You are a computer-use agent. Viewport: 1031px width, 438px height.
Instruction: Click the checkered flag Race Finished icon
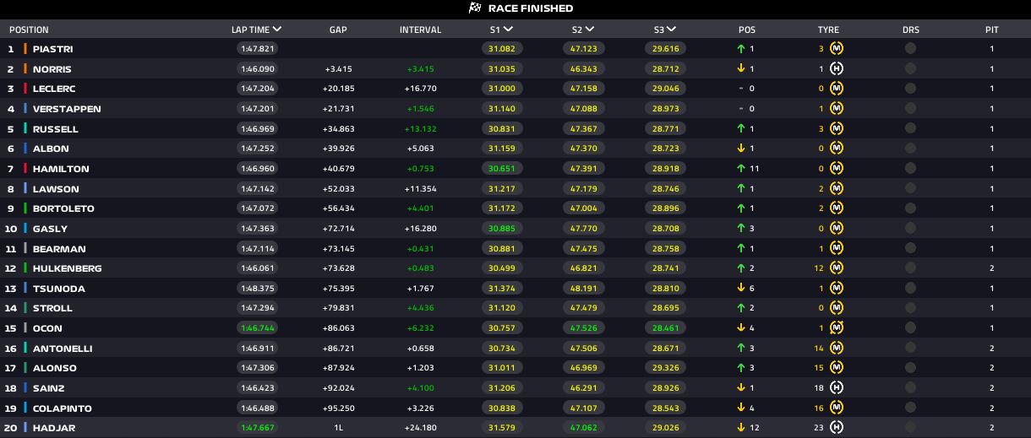(x=475, y=8)
